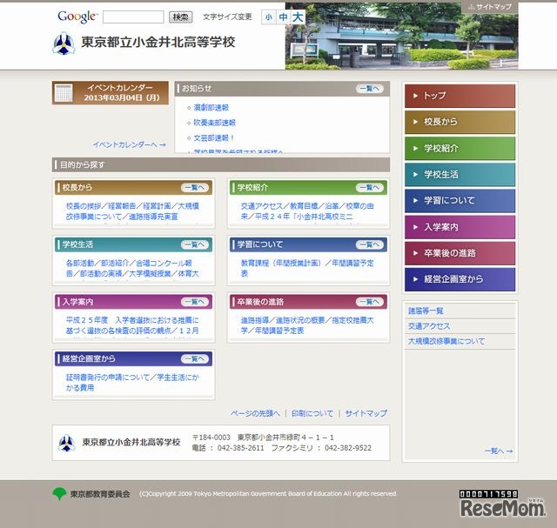Click the 校長の挨拶 links text
557x528 pixels.
click(132, 211)
